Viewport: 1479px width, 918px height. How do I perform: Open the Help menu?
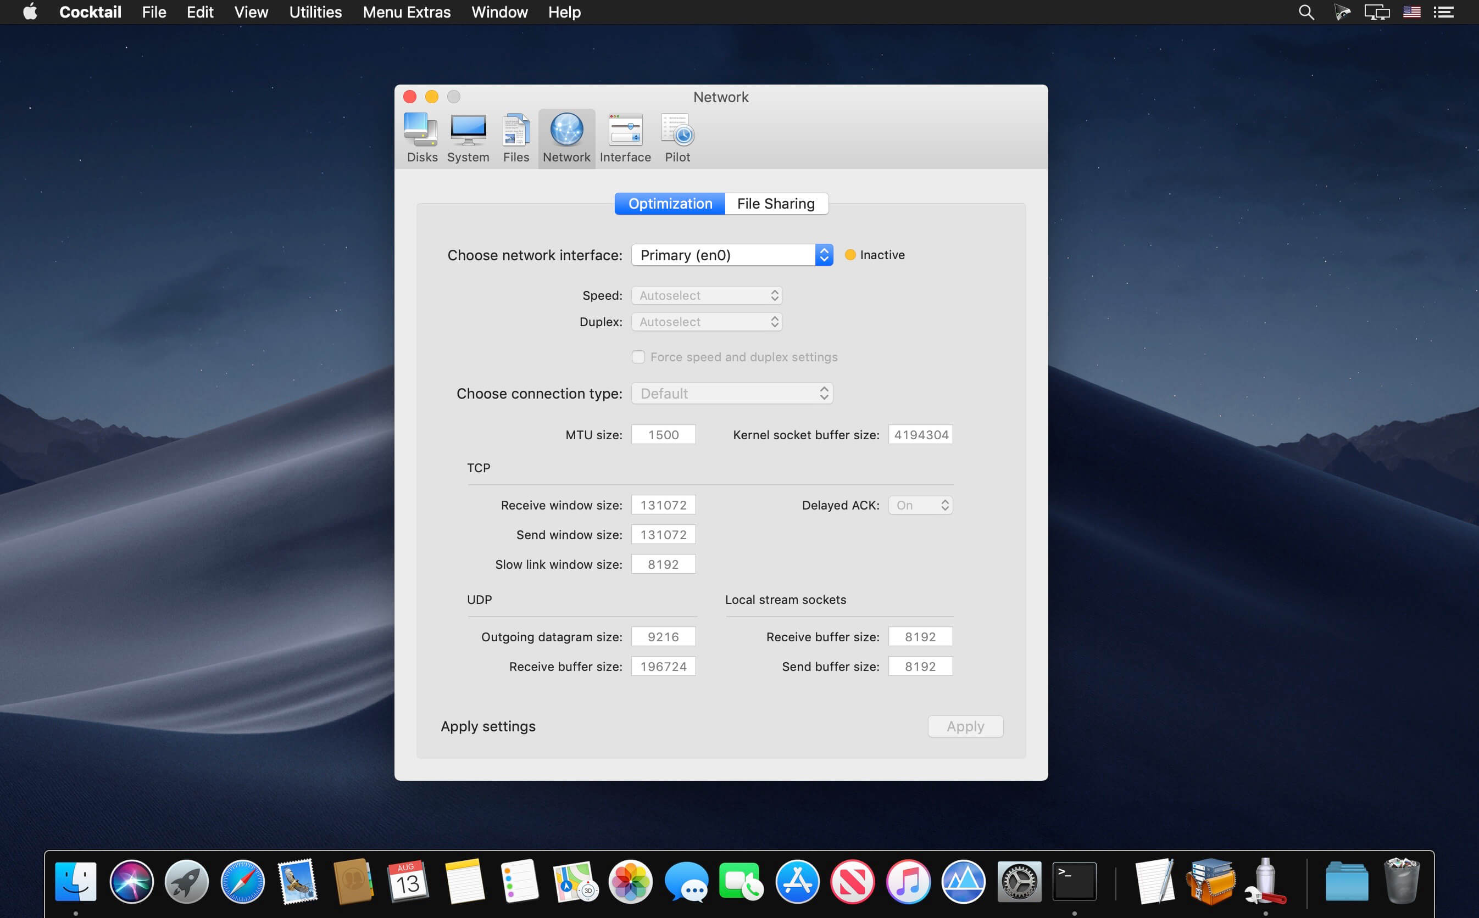pyautogui.click(x=564, y=12)
